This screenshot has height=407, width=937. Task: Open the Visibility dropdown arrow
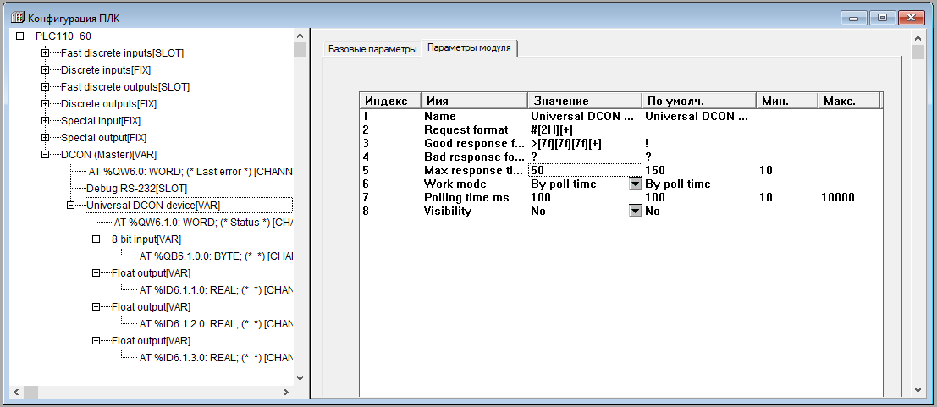[x=635, y=212]
